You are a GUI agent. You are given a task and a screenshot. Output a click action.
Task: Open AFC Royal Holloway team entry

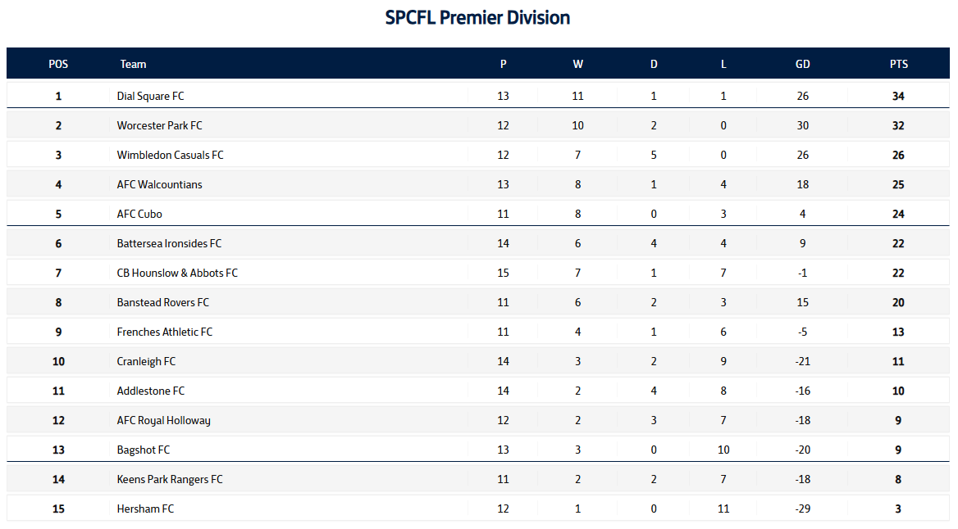[163, 420]
